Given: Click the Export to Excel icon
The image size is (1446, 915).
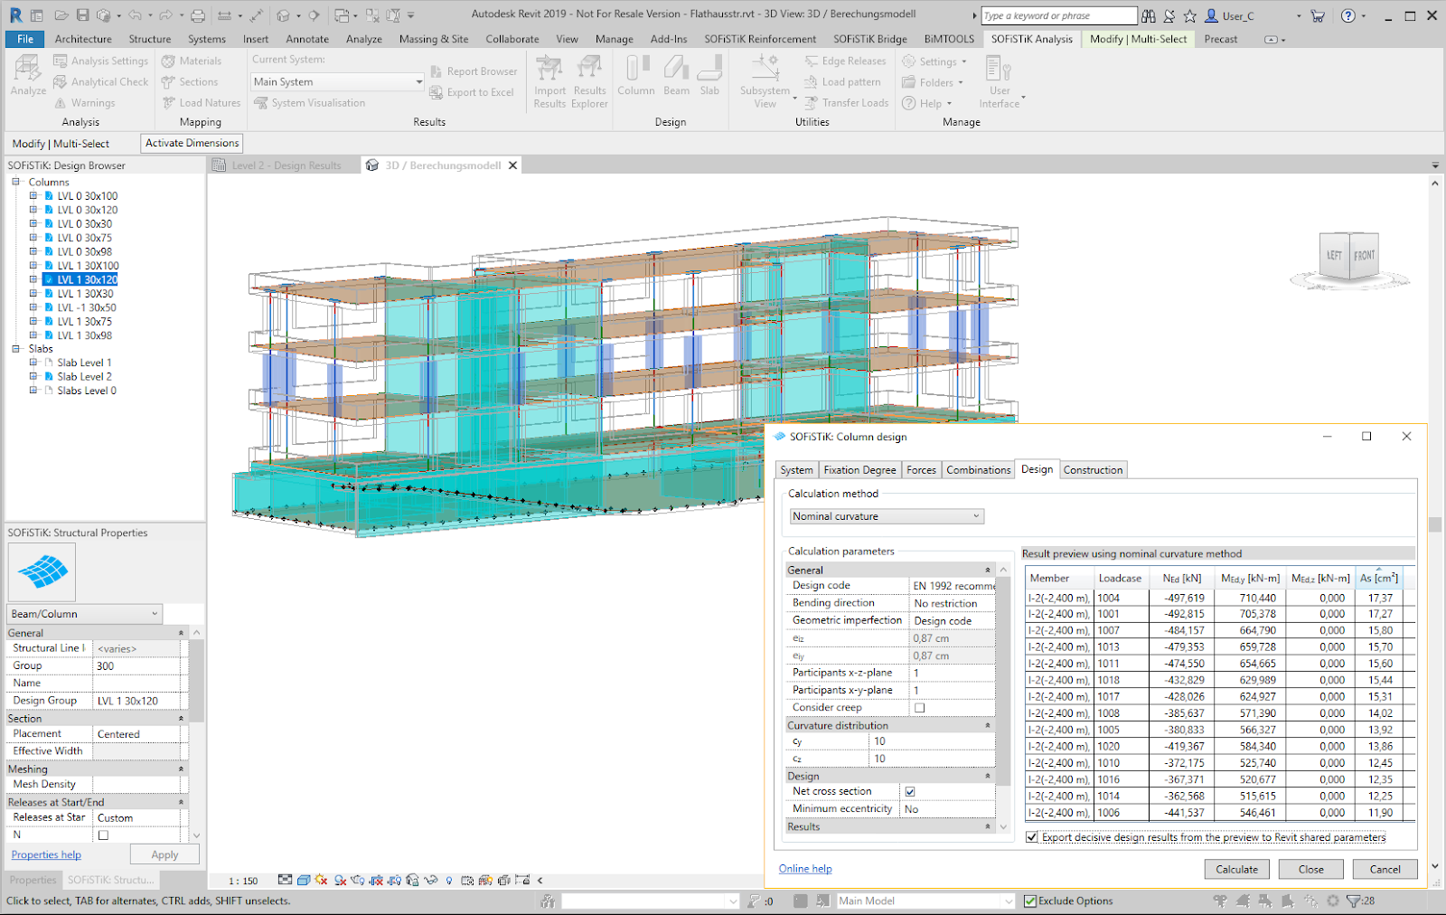Looking at the screenshot, I should (472, 91).
